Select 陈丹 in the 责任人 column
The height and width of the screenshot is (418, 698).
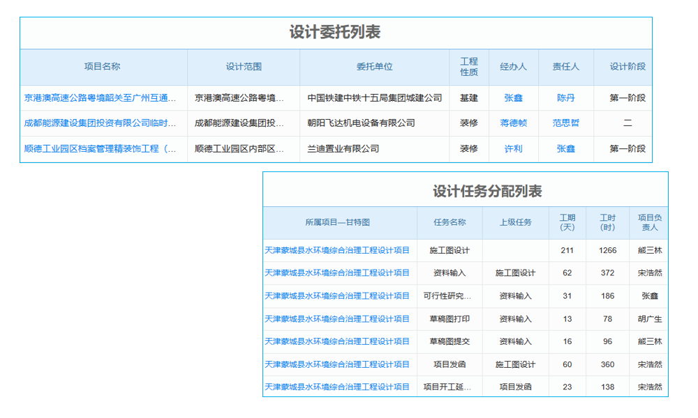(x=566, y=98)
